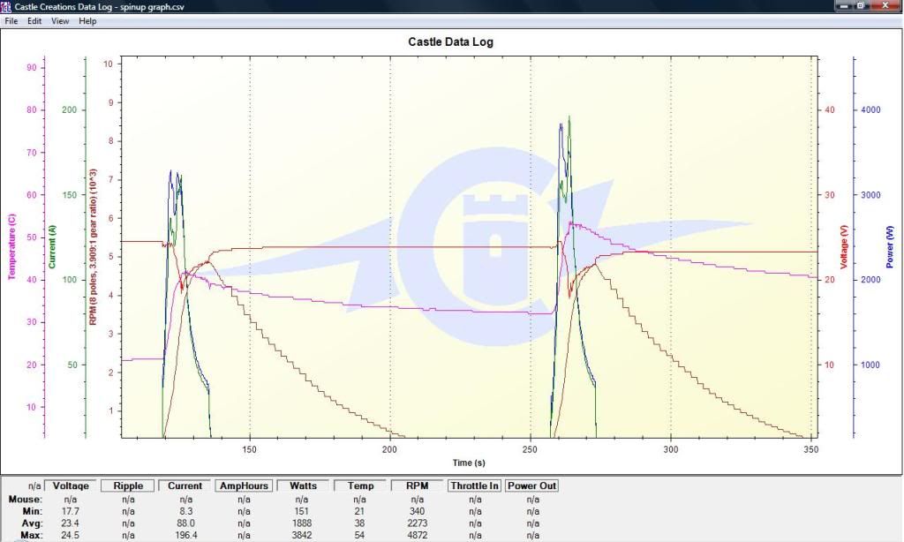
Task: Click the 90 tick on Temperature axis
Action: point(32,67)
